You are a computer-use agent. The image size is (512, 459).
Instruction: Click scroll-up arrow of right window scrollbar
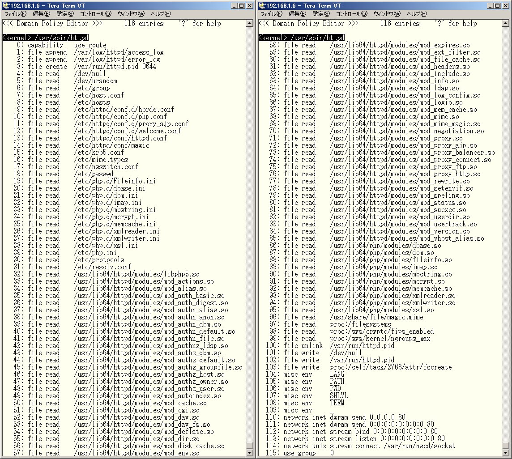506,22
